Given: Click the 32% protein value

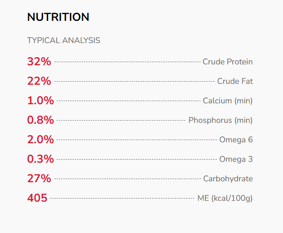Looking at the screenshot, I should click(39, 62).
